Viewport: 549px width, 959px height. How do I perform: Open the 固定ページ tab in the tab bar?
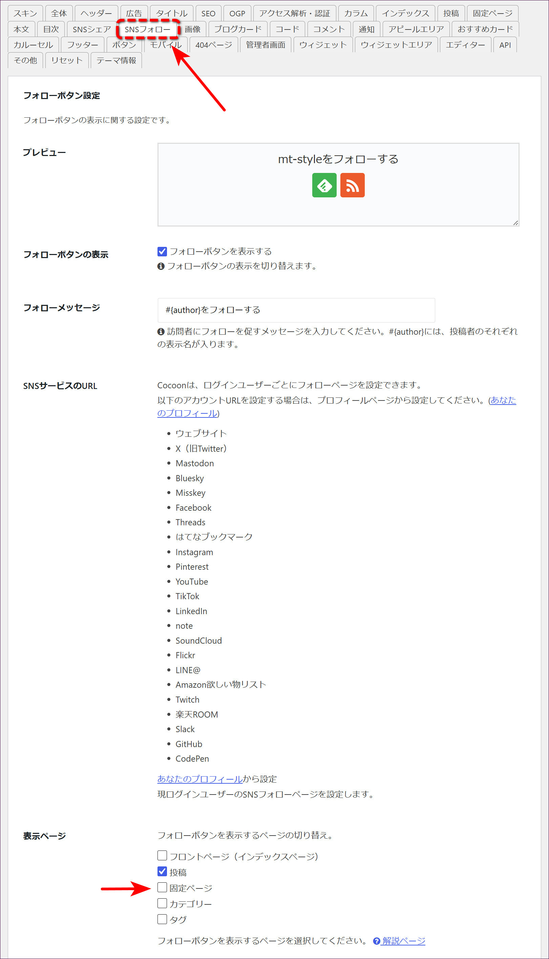(x=492, y=14)
